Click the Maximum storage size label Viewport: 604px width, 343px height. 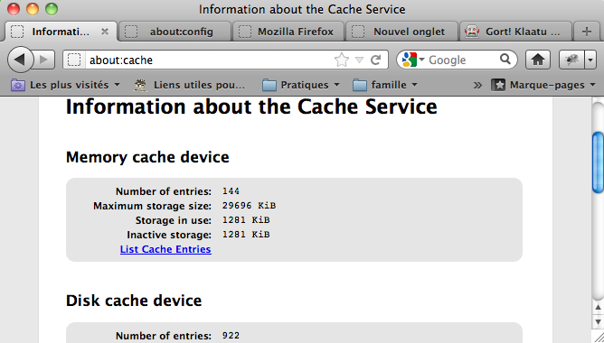coord(152,206)
